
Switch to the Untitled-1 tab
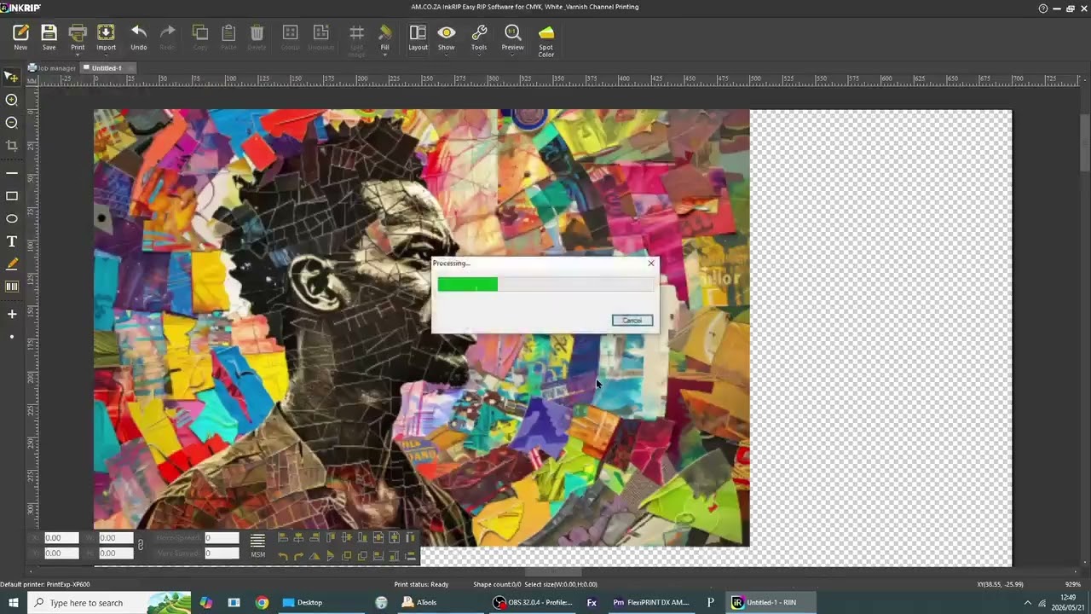[106, 68]
